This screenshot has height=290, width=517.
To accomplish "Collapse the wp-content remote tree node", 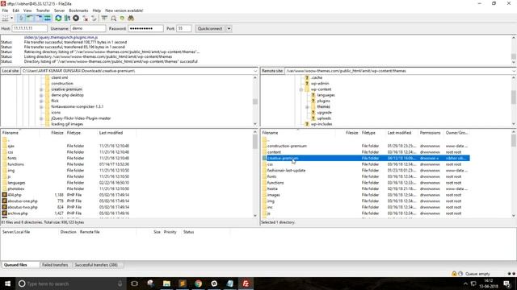I will pyautogui.click(x=301, y=89).
